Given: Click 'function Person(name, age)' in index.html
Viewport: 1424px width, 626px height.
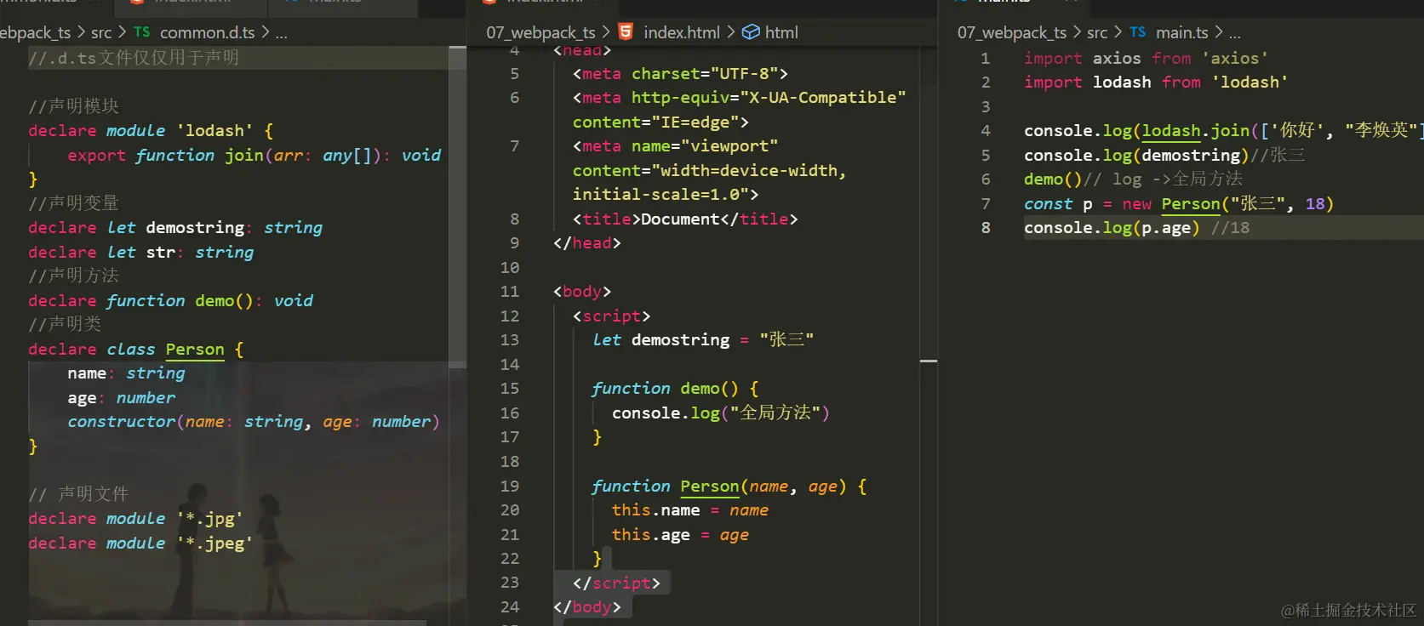Looking at the screenshot, I should click(x=719, y=486).
